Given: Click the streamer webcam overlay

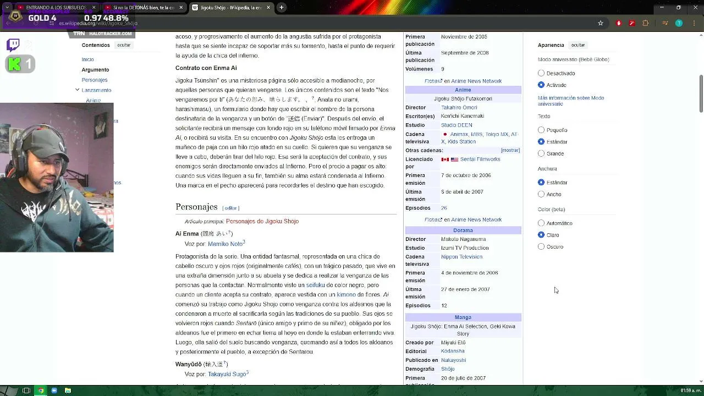Looking at the screenshot, I should [57, 178].
